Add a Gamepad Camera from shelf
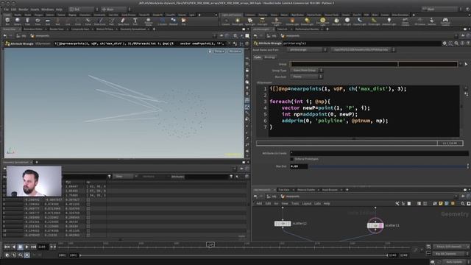 tap(445, 21)
